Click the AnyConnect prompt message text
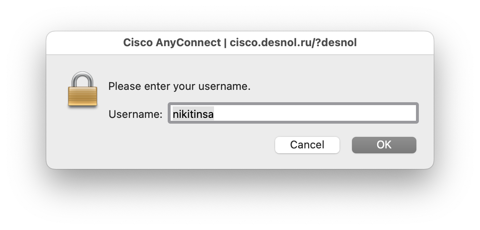The image size is (480, 230). coord(179,87)
